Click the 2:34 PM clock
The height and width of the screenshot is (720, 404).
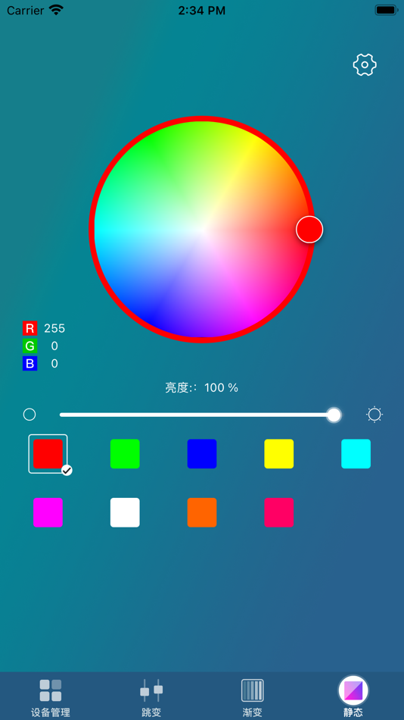[x=202, y=11]
